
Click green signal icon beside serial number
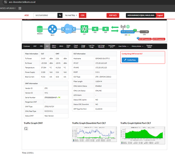(59, 97)
